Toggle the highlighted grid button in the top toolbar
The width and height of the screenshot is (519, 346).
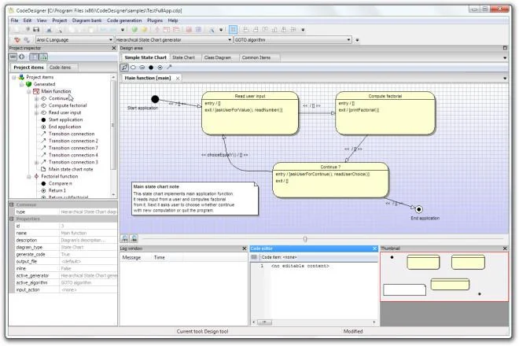[x=233, y=30]
